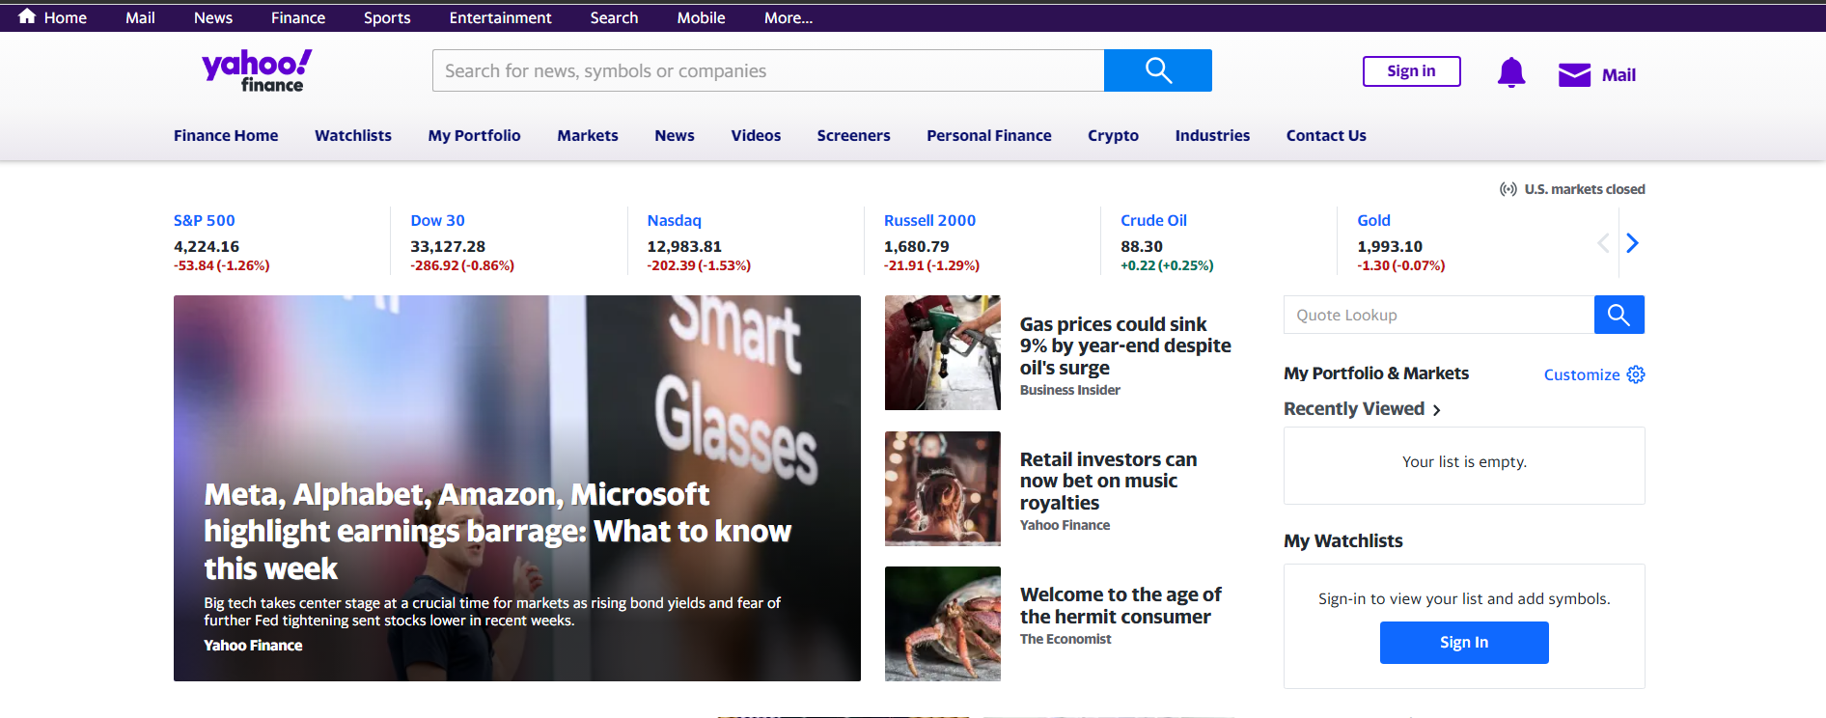
Task: Open the My Portfolio tab
Action: click(x=474, y=135)
